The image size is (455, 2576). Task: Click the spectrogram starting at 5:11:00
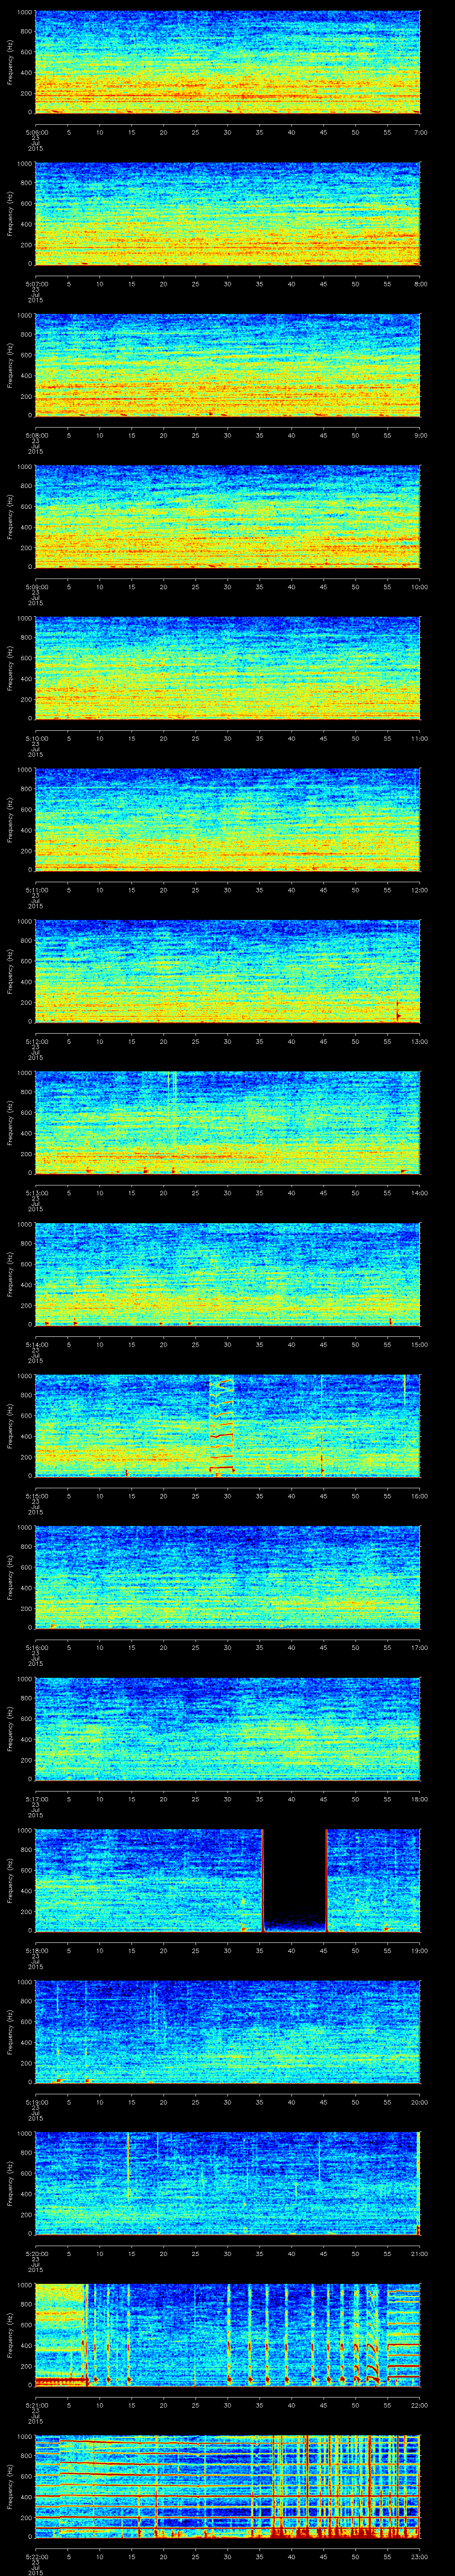pos(227,820)
